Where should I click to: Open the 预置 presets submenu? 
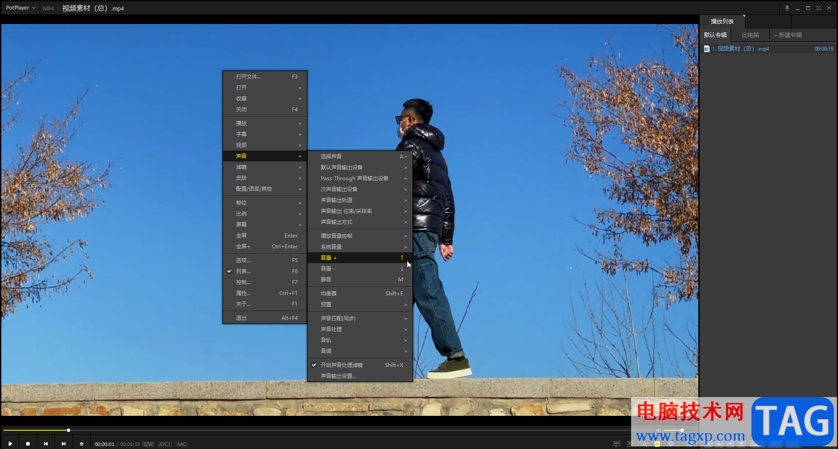tap(360, 305)
